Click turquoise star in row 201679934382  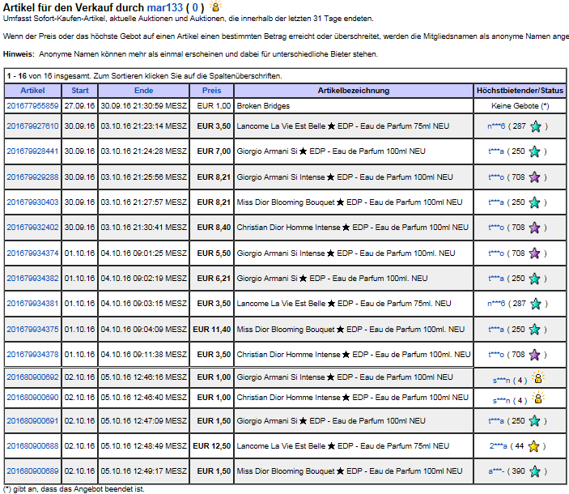tap(534, 279)
